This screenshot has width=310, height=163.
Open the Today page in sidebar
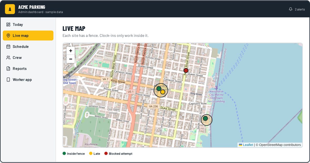coord(28,24)
